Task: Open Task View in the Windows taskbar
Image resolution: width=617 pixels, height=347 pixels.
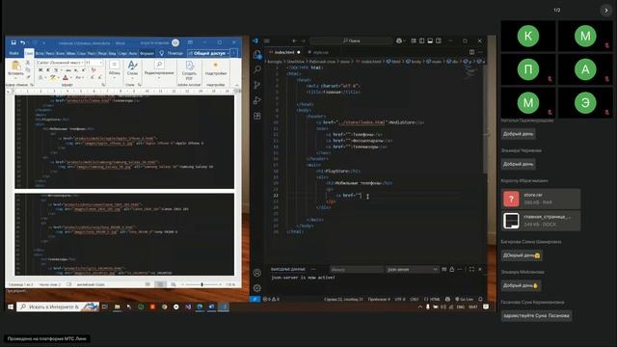Action: [x=105, y=307]
